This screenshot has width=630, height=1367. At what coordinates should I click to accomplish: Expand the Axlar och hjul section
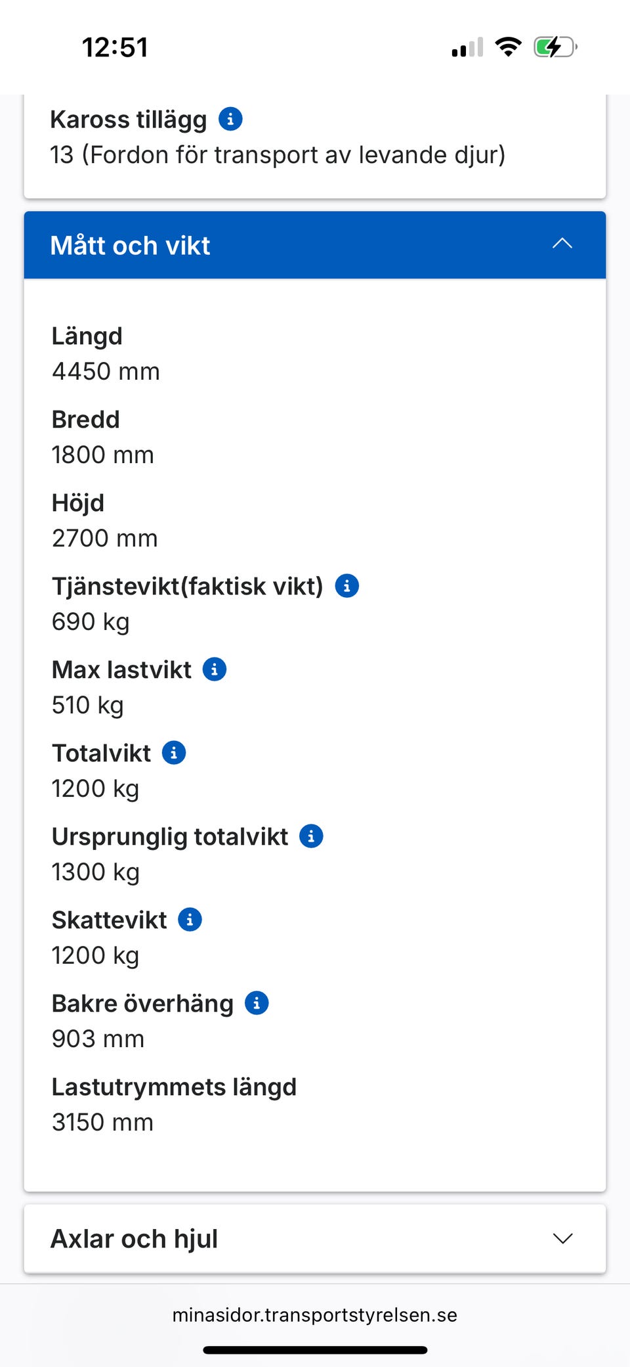coord(562,1239)
